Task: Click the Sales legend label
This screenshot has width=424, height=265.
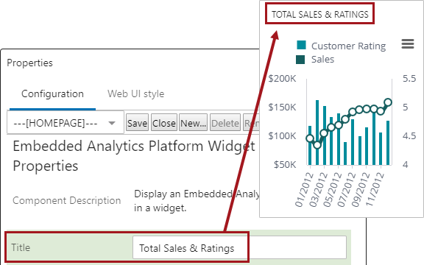Action: coord(322,59)
